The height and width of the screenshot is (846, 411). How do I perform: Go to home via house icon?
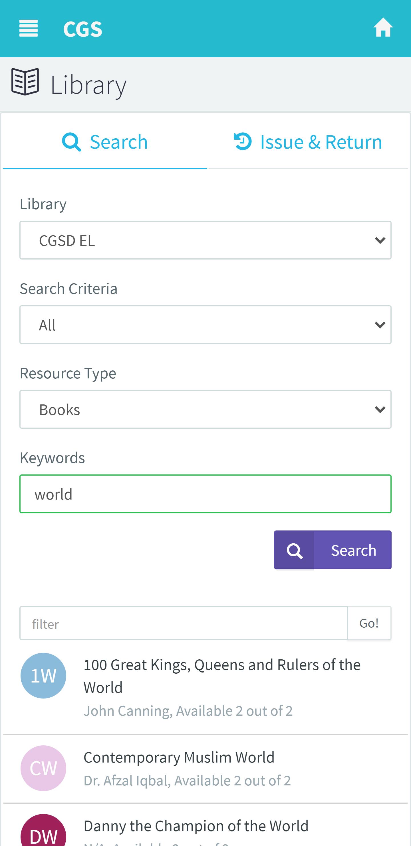[x=383, y=28]
